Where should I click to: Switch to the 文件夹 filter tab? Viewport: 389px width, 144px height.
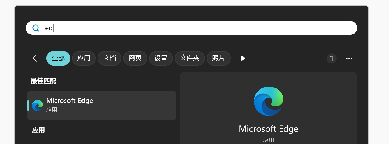[190, 58]
